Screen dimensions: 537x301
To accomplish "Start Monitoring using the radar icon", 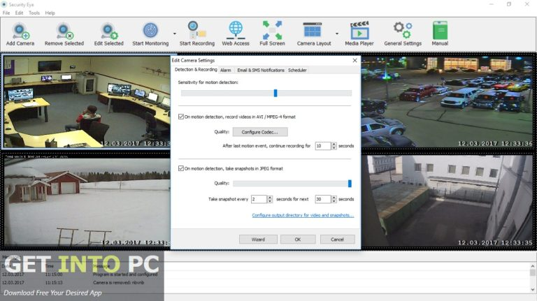I will tap(150, 31).
